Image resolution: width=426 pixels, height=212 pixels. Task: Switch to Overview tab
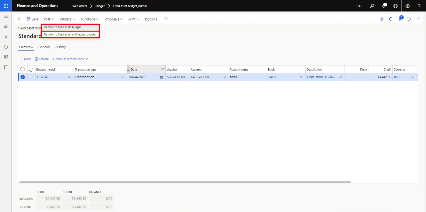pos(26,47)
